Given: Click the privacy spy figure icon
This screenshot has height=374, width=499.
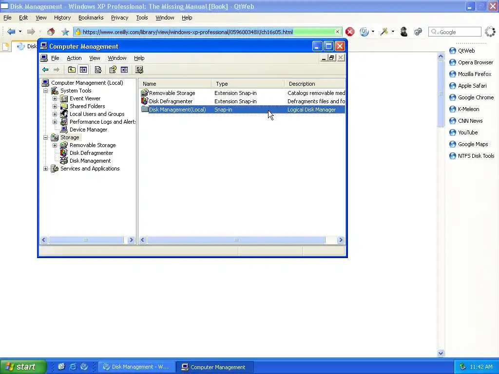Looking at the screenshot, I should (x=404, y=32).
